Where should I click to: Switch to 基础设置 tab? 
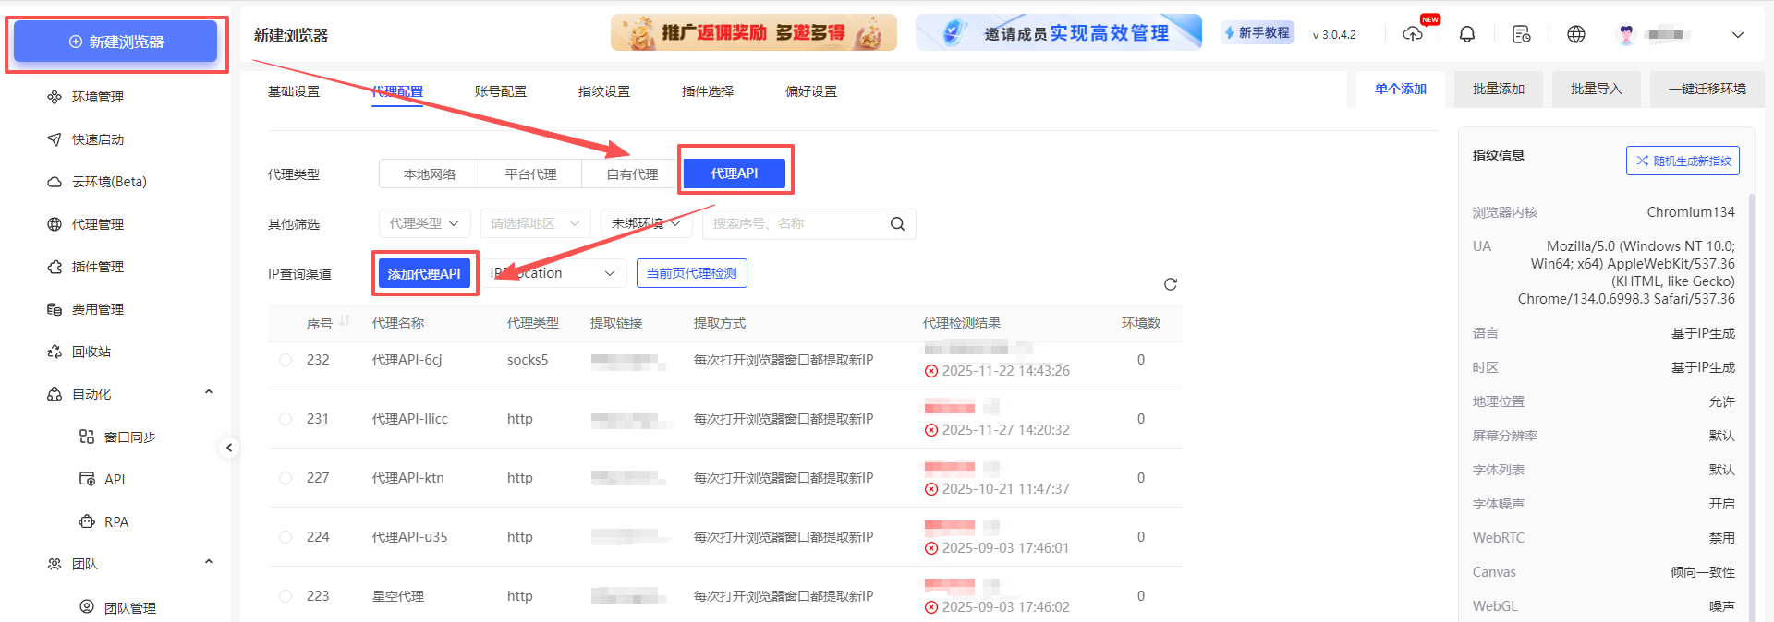click(x=294, y=91)
